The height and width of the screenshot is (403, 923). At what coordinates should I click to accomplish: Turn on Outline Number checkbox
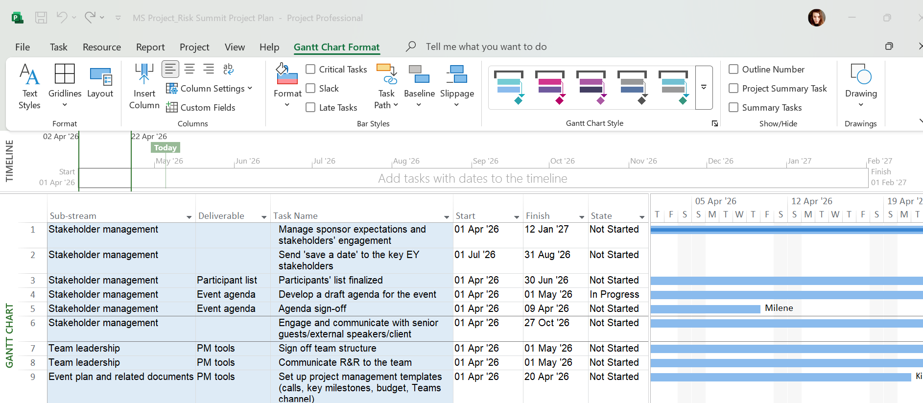734,70
